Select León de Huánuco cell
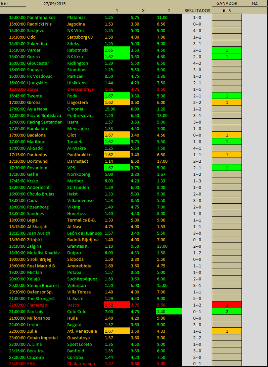 pos(84,233)
